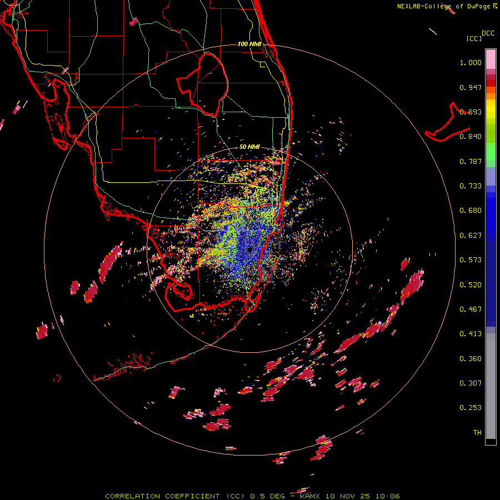Select the 0.360 scale value
Image resolution: width=500 pixels, height=500 pixels.
(x=471, y=359)
